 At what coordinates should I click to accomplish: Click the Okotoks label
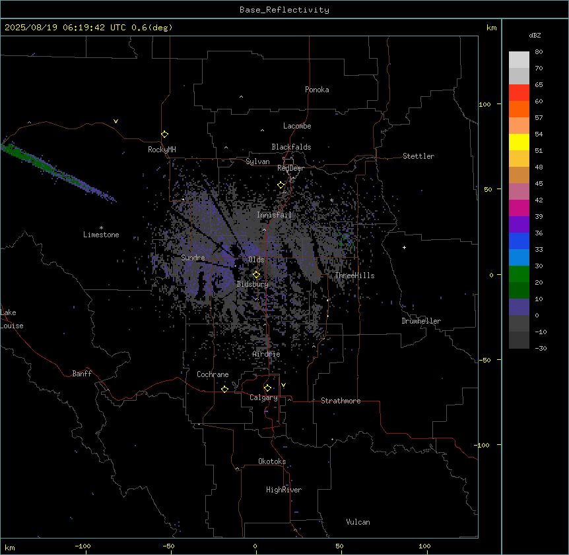coord(272,461)
